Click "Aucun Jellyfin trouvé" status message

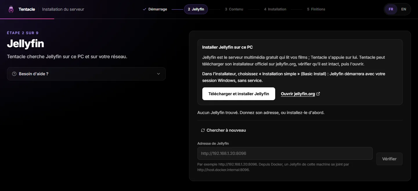click(261, 113)
